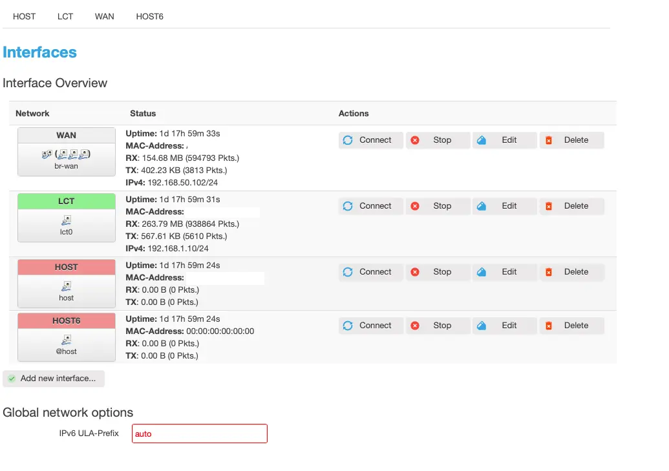Stop the LCT interface
The width and height of the screenshot is (669, 471).
click(x=438, y=206)
